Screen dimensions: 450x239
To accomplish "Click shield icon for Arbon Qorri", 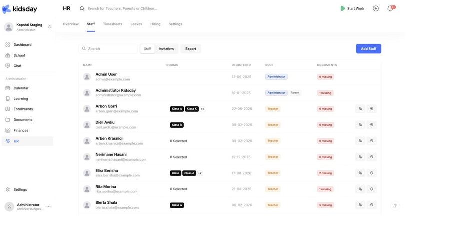I will tap(372, 109).
